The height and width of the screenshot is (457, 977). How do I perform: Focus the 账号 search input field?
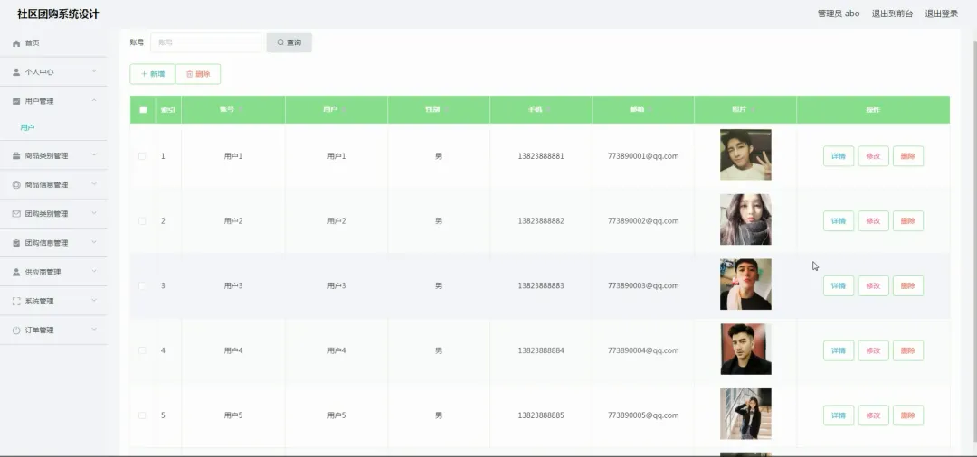(x=205, y=42)
